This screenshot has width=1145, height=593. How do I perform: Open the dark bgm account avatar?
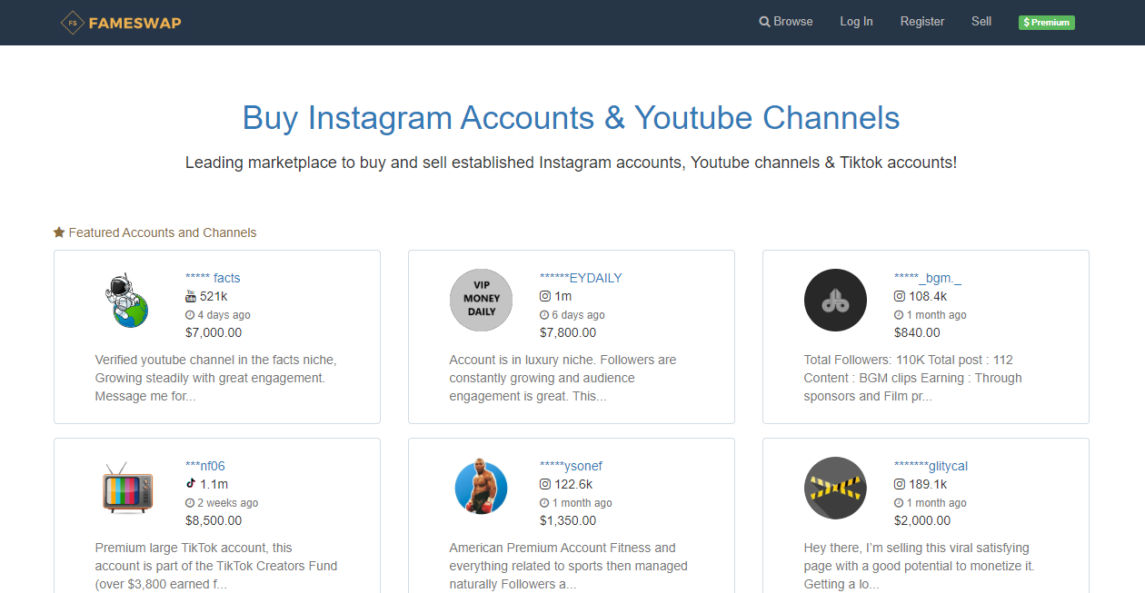point(835,300)
